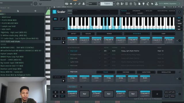
Task: Toggle VOICE GROUPING option
Action: tap(162, 11)
